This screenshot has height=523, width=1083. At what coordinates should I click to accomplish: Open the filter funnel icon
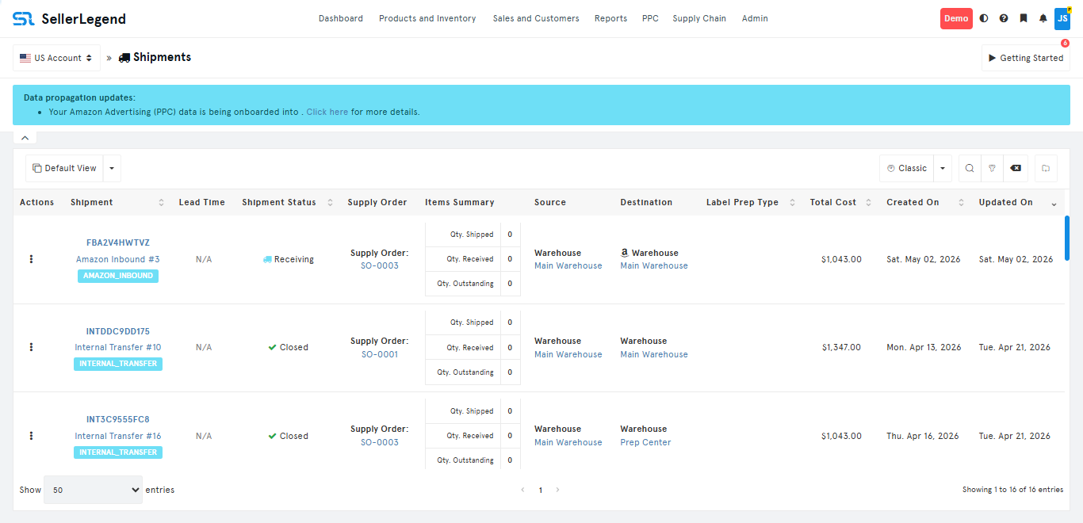tap(992, 168)
